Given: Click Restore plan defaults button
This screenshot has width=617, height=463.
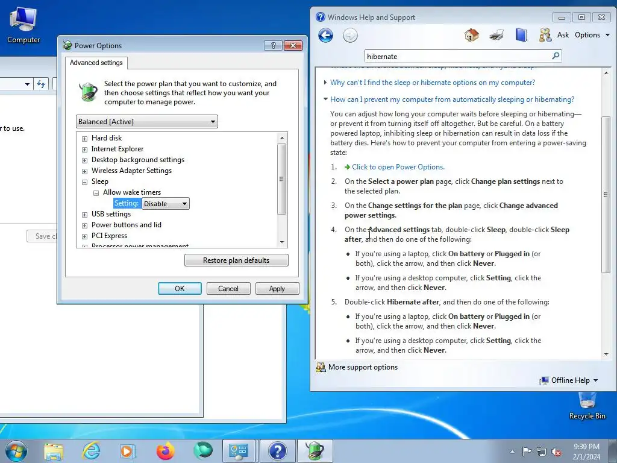Looking at the screenshot, I should pos(236,260).
